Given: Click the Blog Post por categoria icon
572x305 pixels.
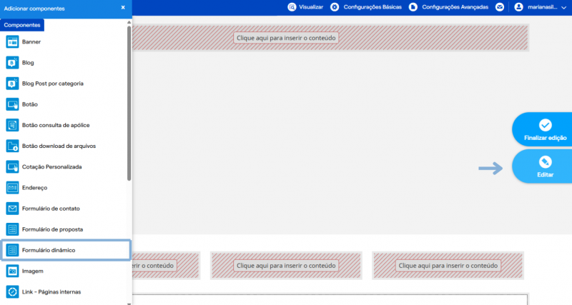Looking at the screenshot, I should (12, 84).
